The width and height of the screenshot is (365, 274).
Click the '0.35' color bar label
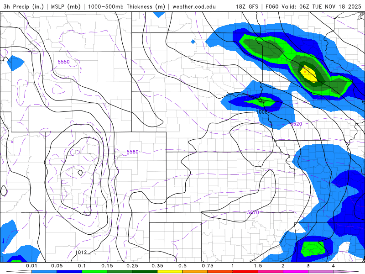click(157, 266)
